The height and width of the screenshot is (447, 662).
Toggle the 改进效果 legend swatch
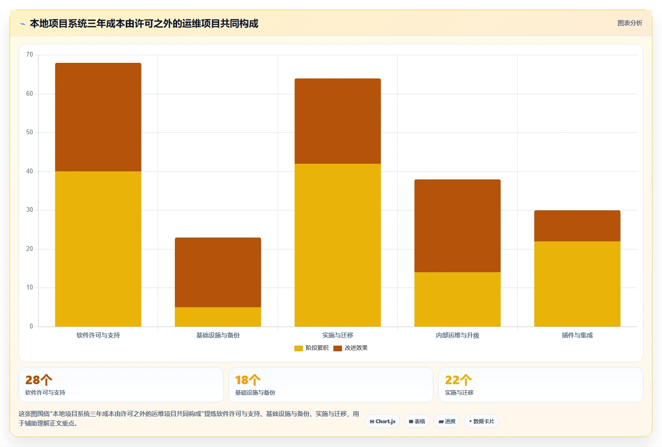[x=338, y=348]
